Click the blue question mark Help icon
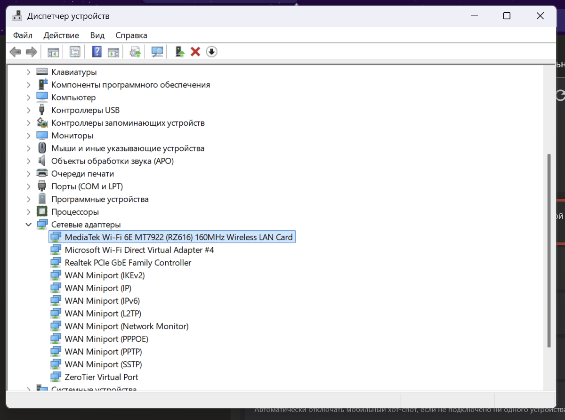This screenshot has height=420, width=565. tap(97, 52)
